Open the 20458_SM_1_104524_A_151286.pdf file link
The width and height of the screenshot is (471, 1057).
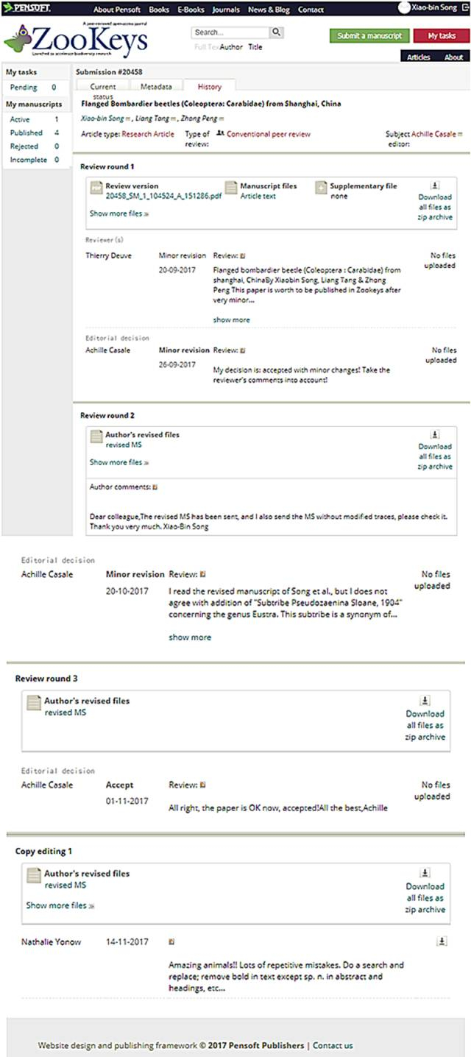coord(158,197)
